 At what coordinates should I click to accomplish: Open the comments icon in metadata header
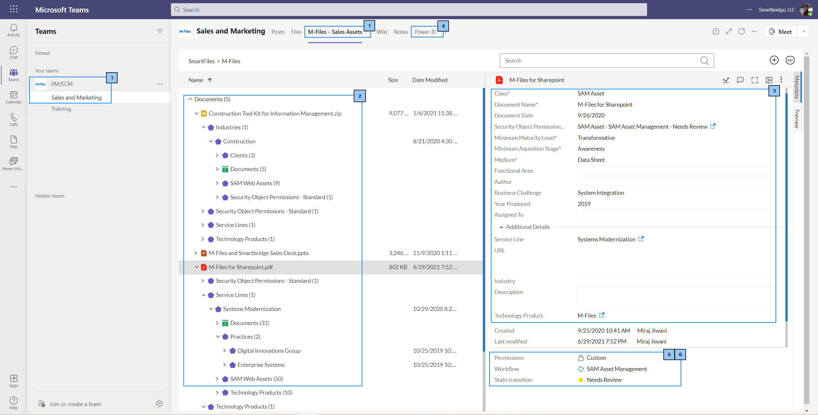coord(740,80)
